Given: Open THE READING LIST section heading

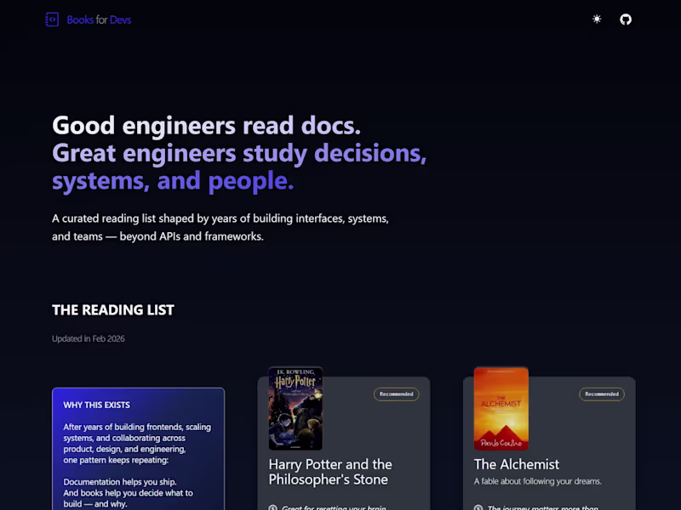Looking at the screenshot, I should tap(112, 310).
